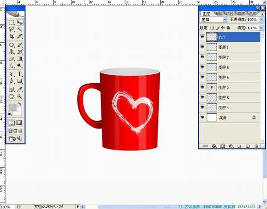The height and width of the screenshot is (209, 267).
Task: Select the Zoom magnifier tool
Action: tap(20, 96)
